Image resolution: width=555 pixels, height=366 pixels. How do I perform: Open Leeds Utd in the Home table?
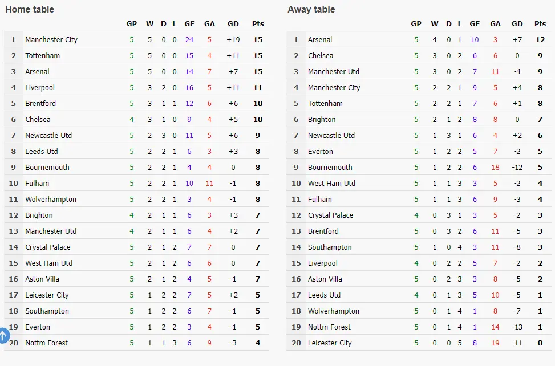click(x=42, y=152)
